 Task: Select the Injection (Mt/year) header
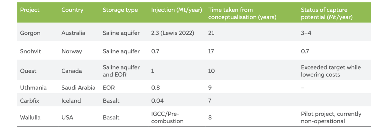point(177,10)
